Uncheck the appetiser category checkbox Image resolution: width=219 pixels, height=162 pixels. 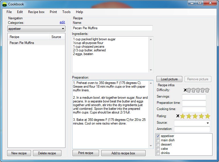158,136
